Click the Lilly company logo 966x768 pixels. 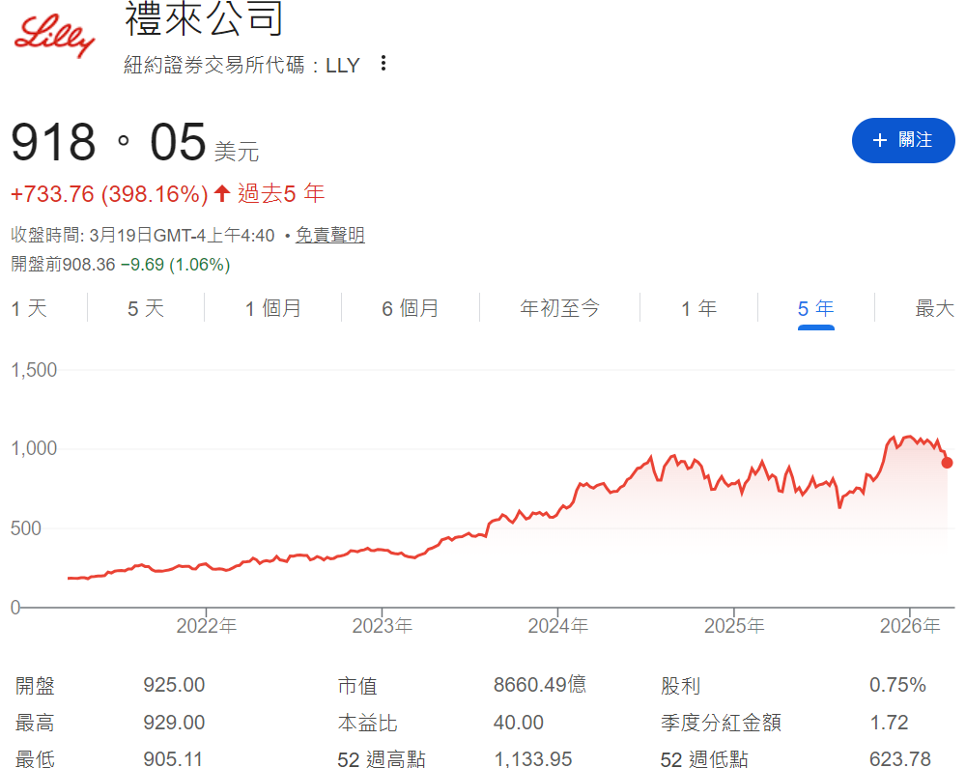click(53, 37)
